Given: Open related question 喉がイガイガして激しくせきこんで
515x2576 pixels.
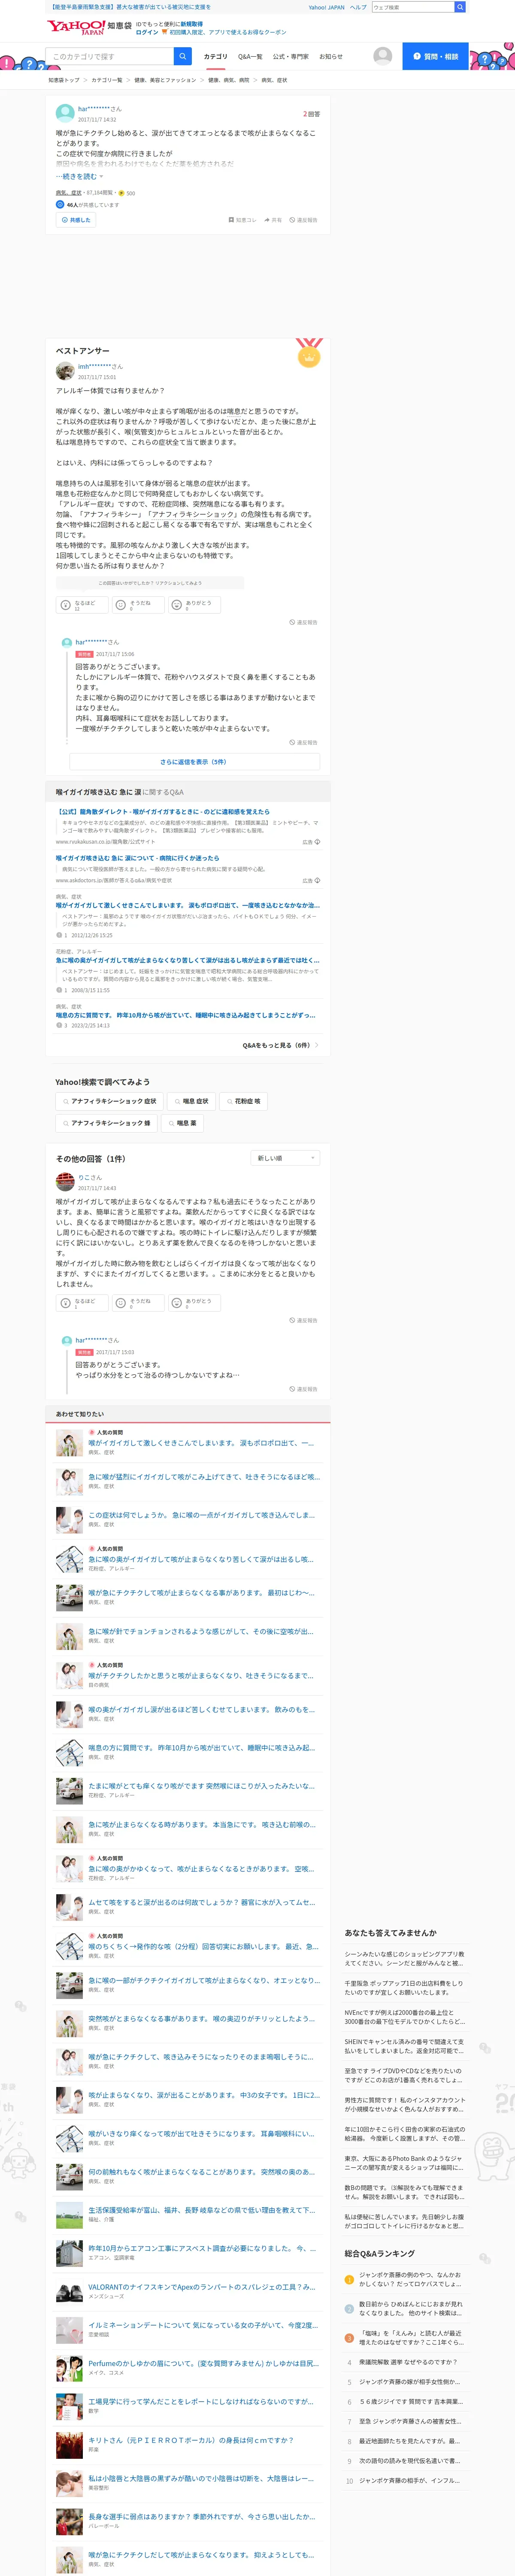Looking at the screenshot, I should [x=201, y=1443].
